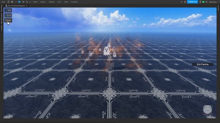
Task: Click the green status icon in top bar
Action: pos(203,2)
